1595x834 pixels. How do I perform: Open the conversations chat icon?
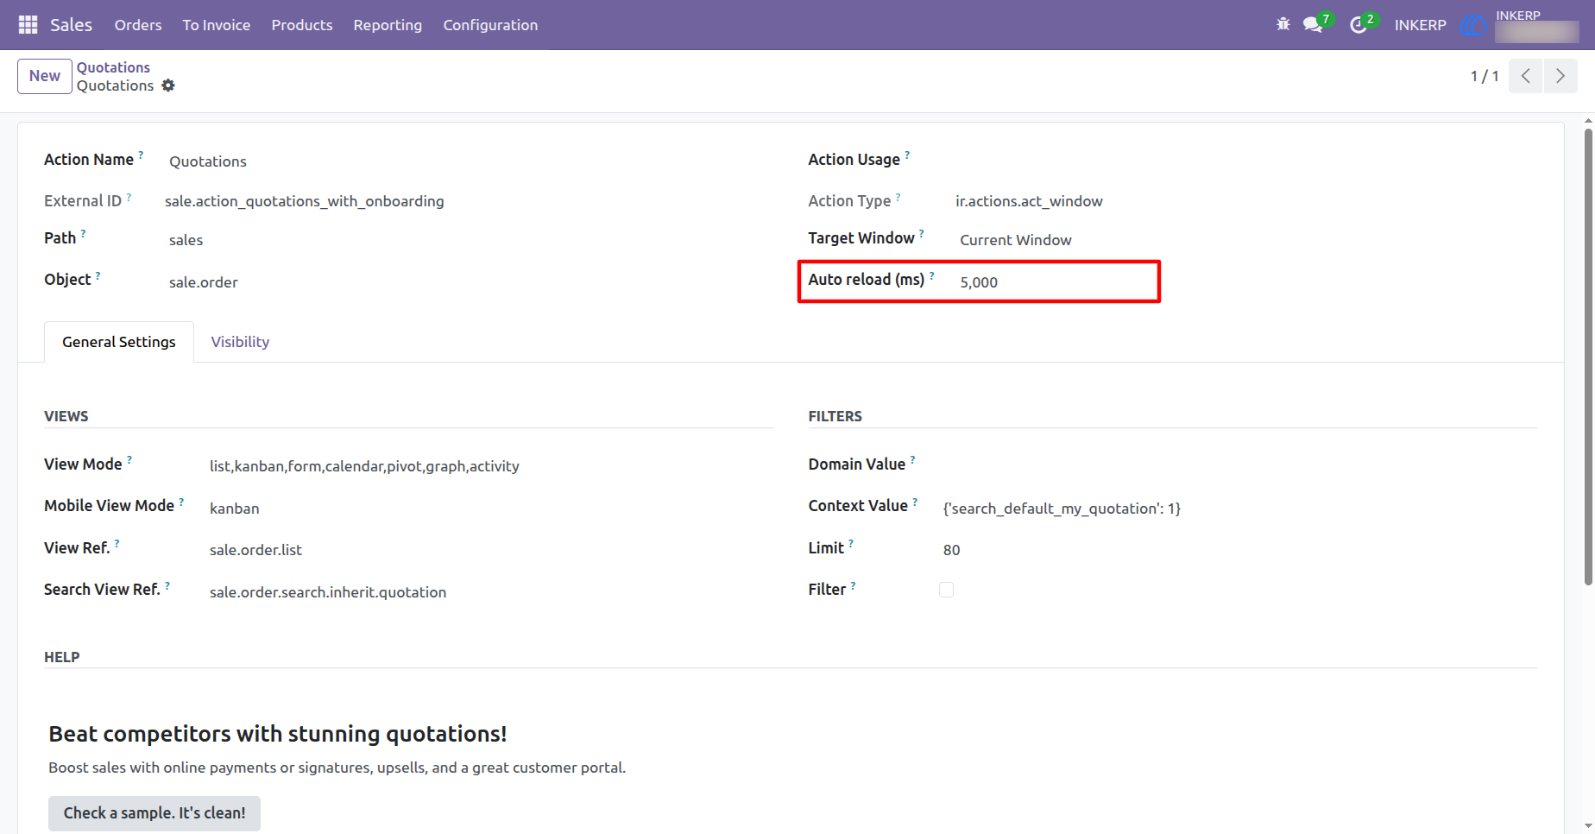1313,24
